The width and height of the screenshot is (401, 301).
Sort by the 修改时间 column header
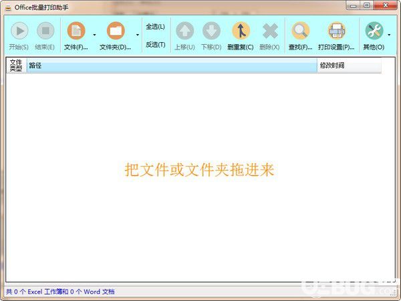click(349, 66)
